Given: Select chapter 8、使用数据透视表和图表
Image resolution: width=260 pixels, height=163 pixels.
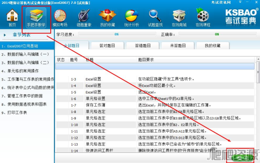Looking at the screenshot, I should (27, 104).
